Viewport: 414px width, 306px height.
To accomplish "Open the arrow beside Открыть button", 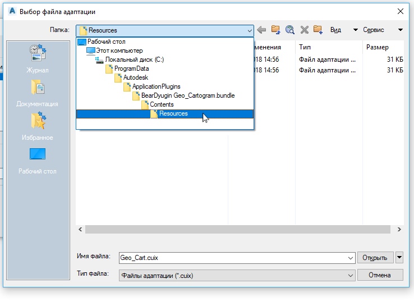I will click(399, 257).
